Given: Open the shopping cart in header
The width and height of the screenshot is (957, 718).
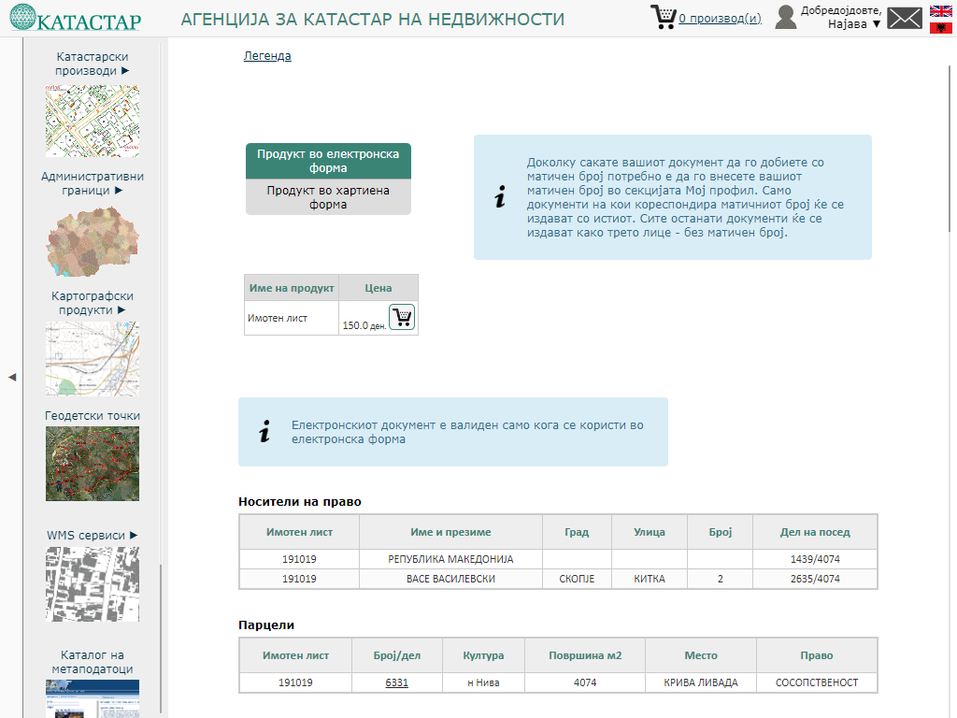Looking at the screenshot, I should pyautogui.click(x=664, y=18).
